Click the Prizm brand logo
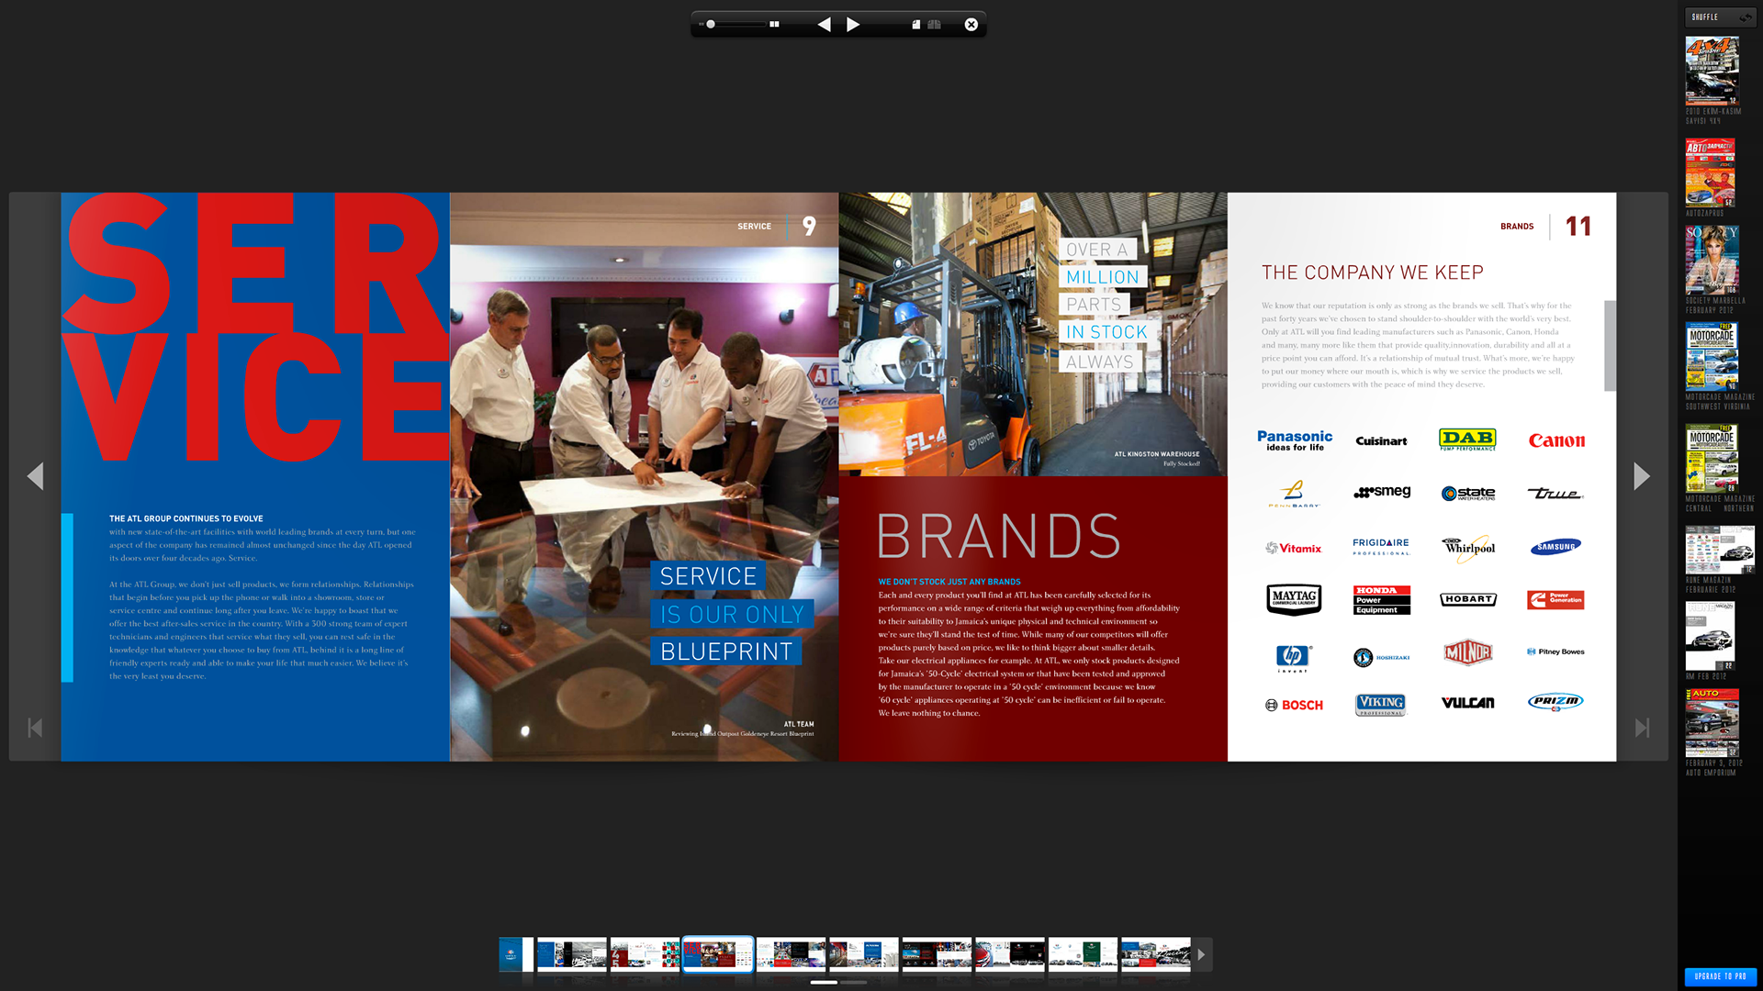Image resolution: width=1763 pixels, height=991 pixels. click(1556, 702)
